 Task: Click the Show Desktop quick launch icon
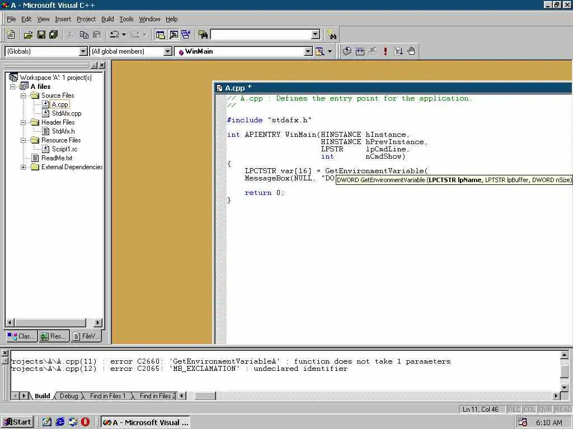coord(47,422)
